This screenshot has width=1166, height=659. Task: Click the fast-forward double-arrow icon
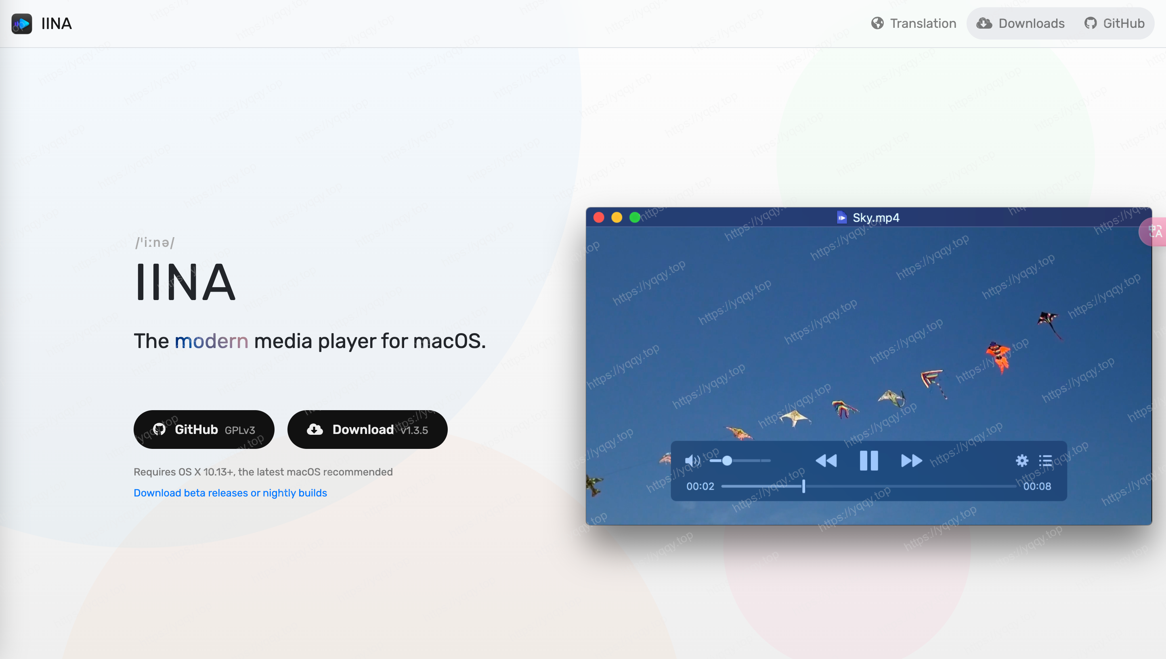911,461
